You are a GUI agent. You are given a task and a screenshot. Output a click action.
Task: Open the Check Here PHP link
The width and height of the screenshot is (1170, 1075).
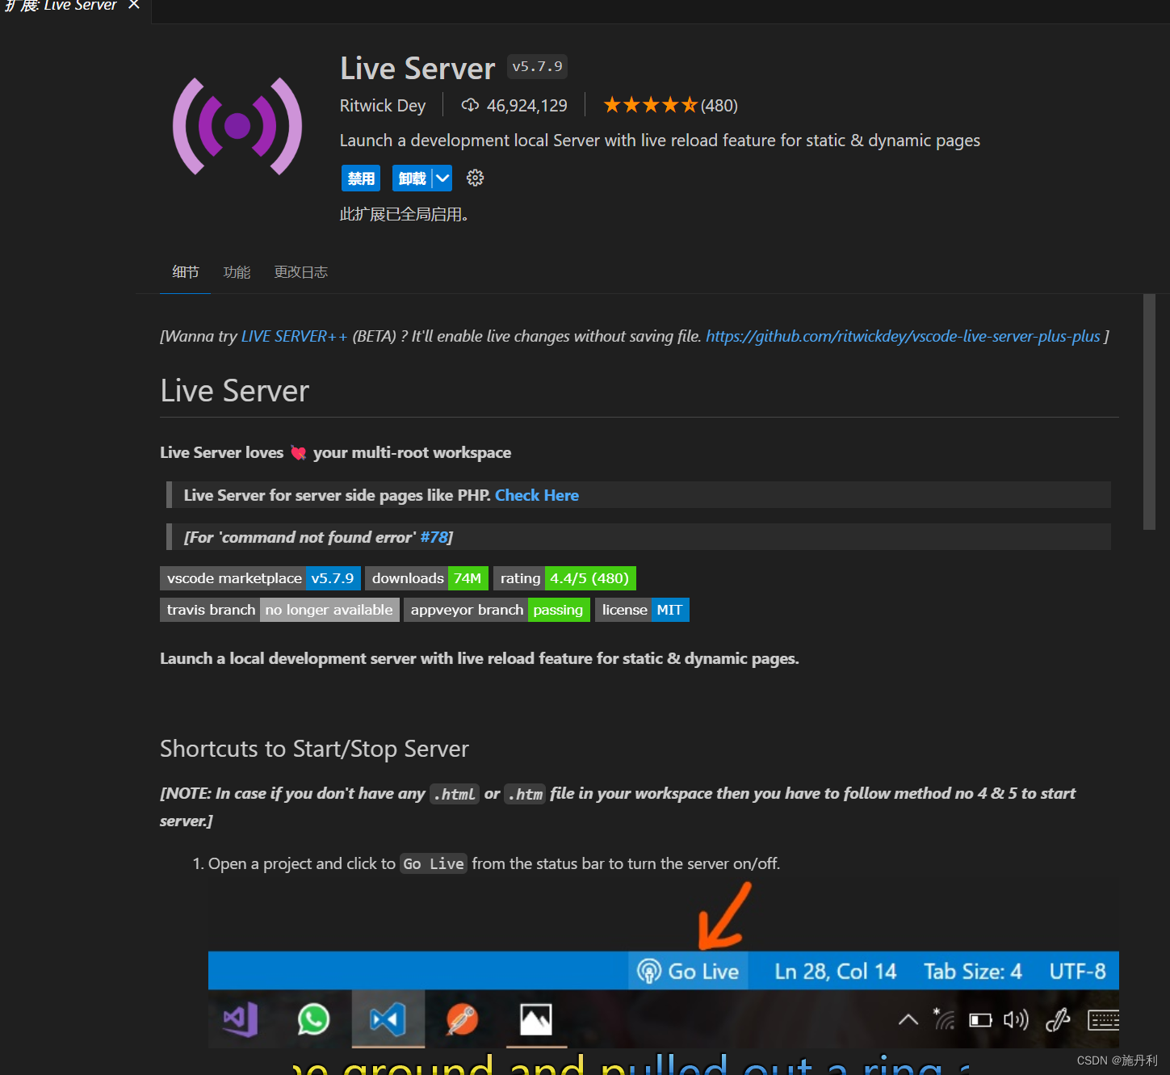click(536, 495)
